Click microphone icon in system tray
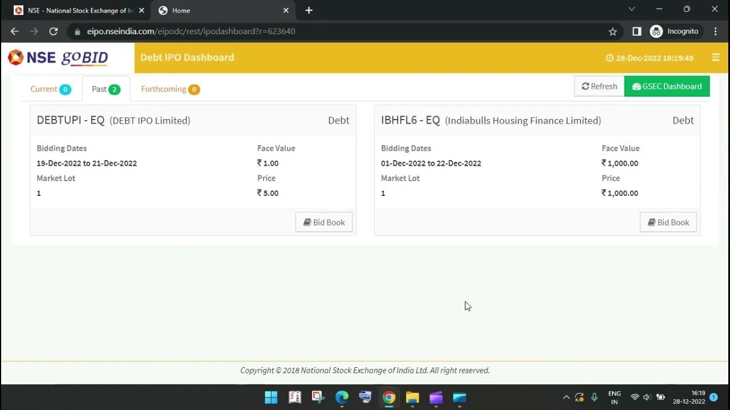730x410 pixels. (594, 397)
